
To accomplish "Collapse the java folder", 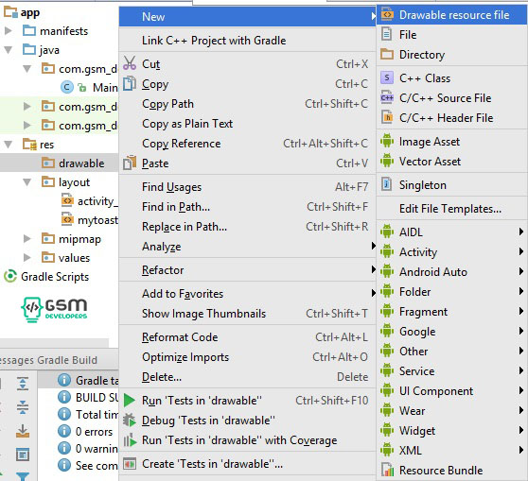I will pyautogui.click(x=9, y=50).
